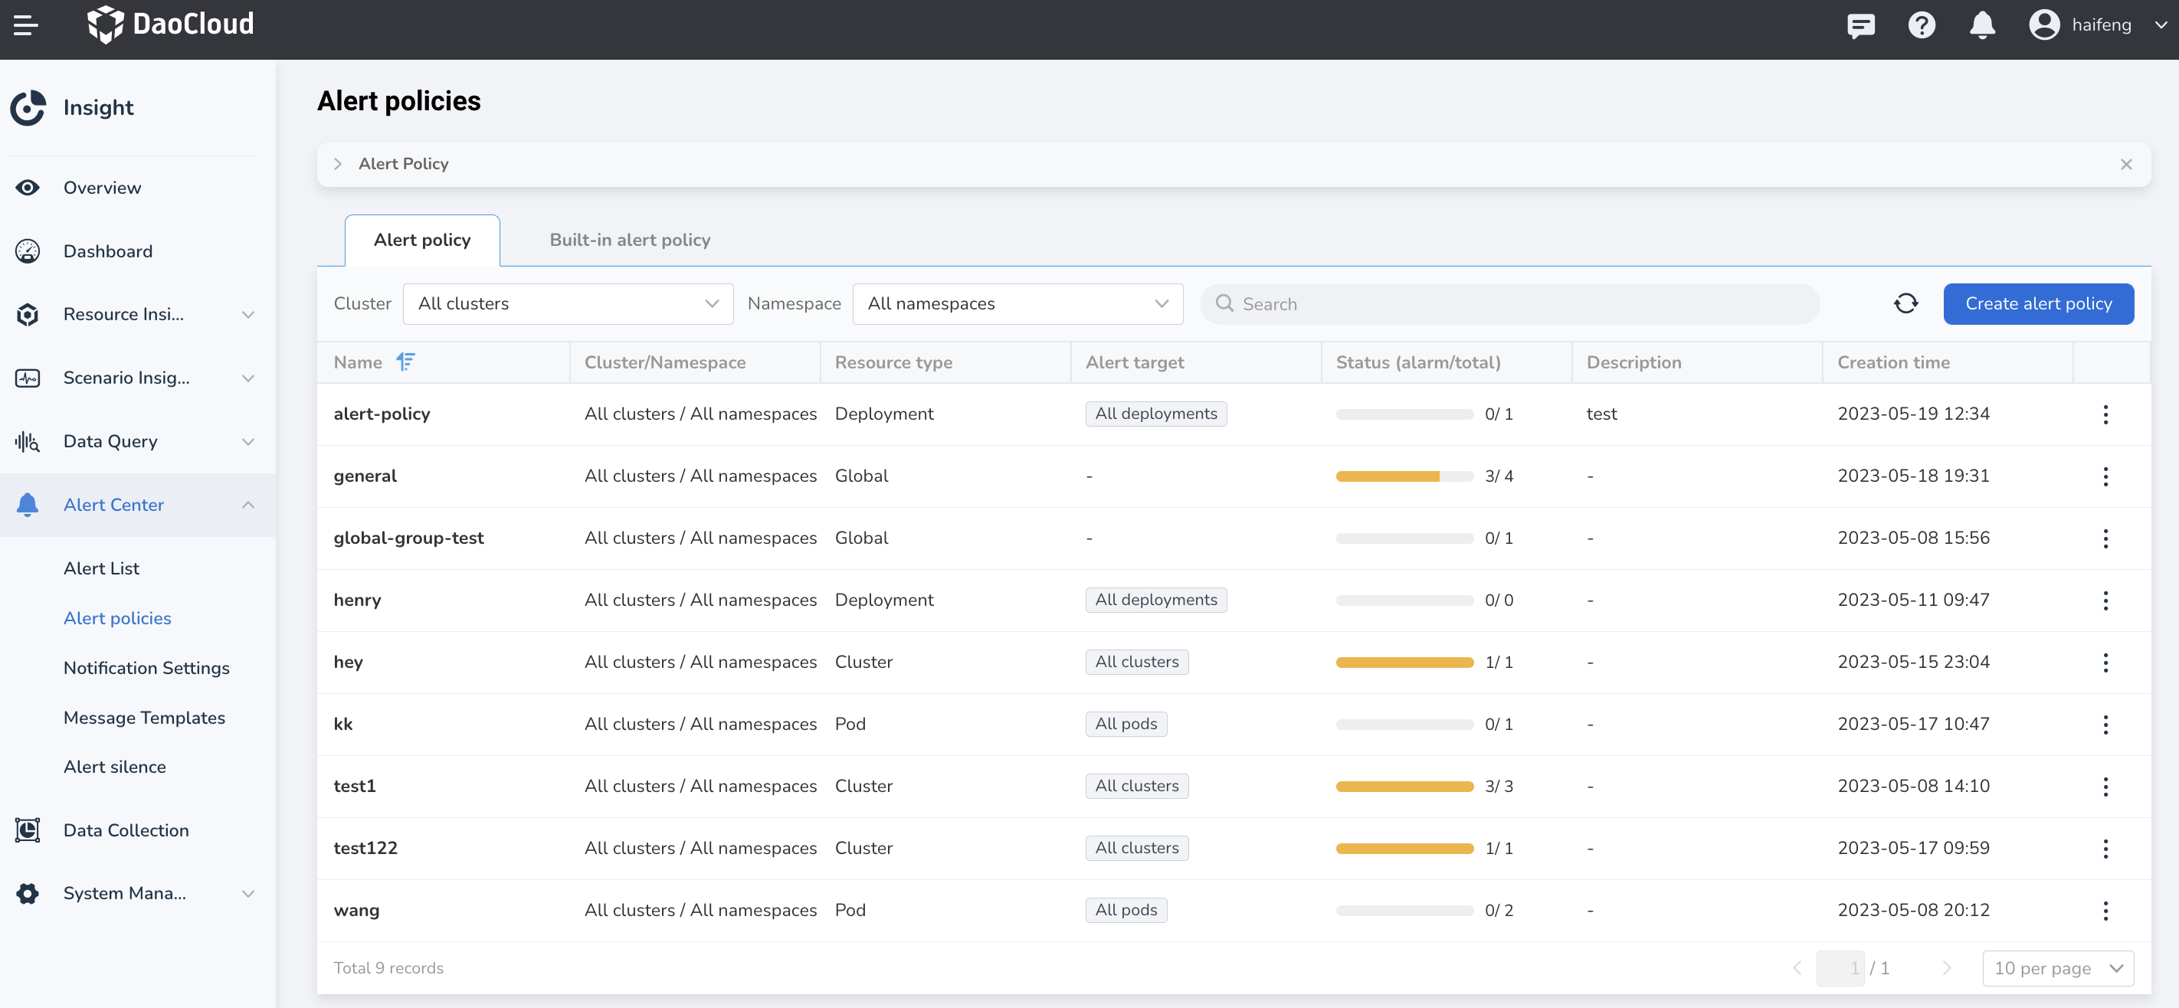Open Notification Settings in sidebar

click(x=146, y=668)
